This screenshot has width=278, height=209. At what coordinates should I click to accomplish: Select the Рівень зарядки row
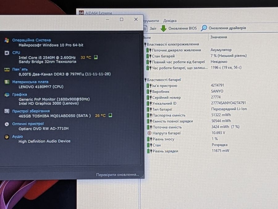click(188, 151)
